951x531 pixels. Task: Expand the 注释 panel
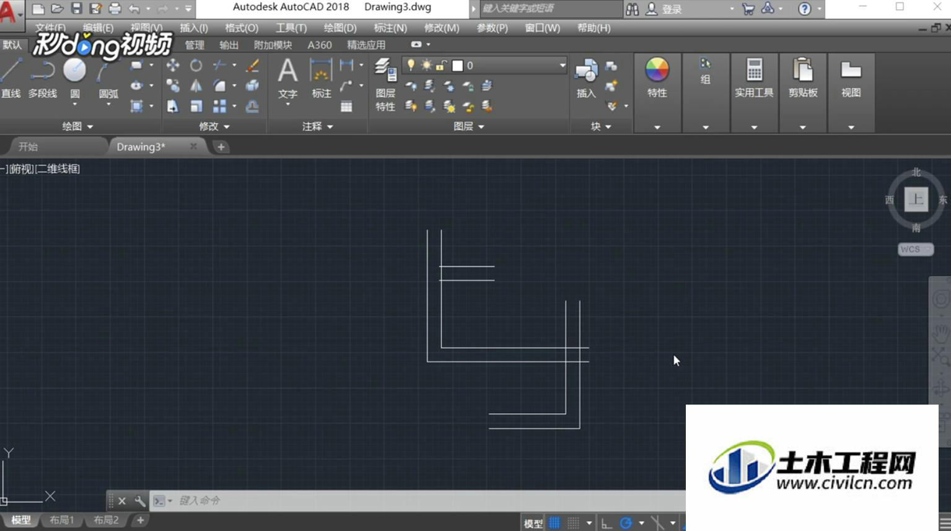click(317, 126)
